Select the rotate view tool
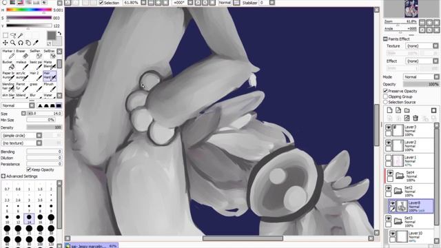 [21, 43]
